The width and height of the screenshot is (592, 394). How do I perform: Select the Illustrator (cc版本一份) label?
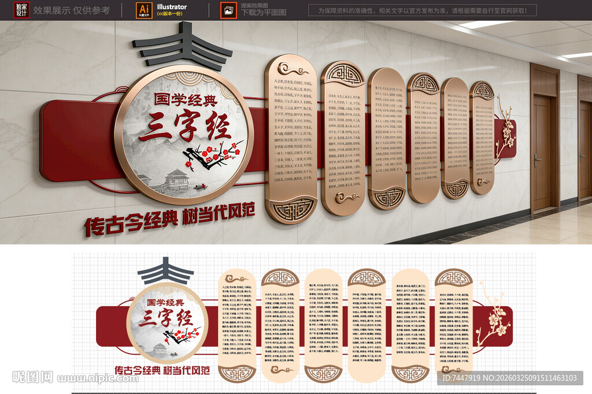point(171,10)
